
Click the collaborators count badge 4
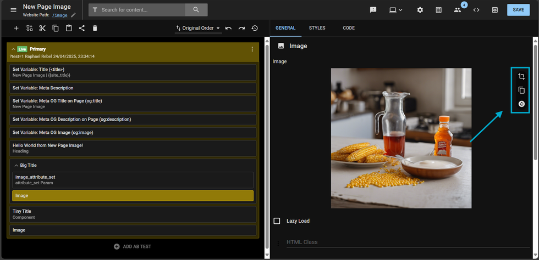click(x=464, y=5)
